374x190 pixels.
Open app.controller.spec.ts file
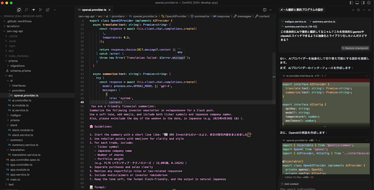click(x=25, y=160)
